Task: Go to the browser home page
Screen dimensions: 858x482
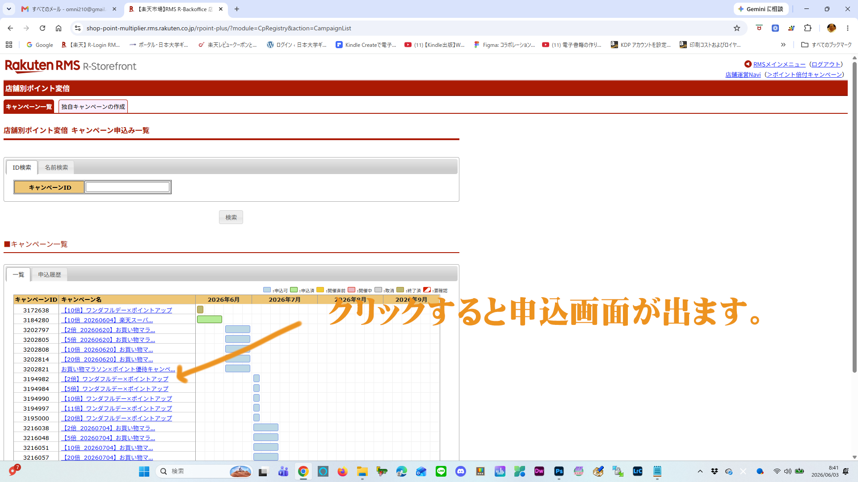Action: [x=59, y=28]
